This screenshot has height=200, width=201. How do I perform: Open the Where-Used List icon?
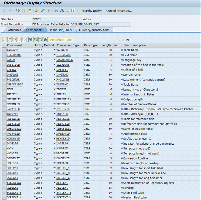(x=49, y=11)
